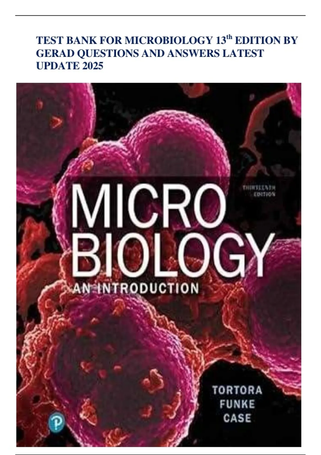Click the word EDITION BY in the heading
Screen dimensions: 321x455
(x=266, y=40)
